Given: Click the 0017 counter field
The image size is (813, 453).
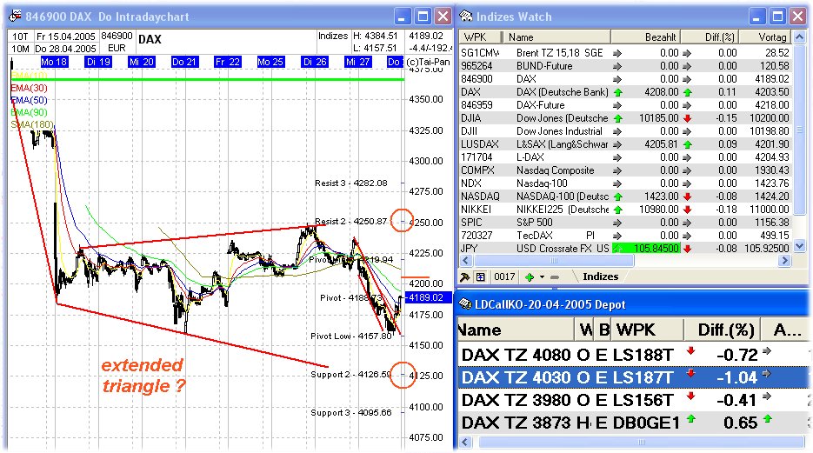Looking at the screenshot, I should 504,277.
